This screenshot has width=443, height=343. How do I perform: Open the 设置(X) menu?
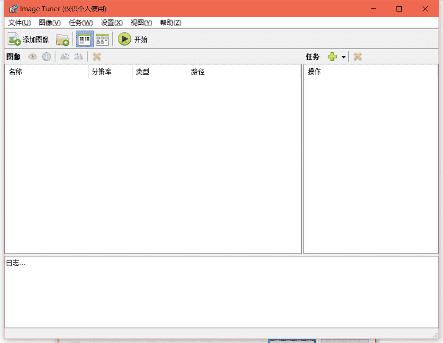pos(112,23)
